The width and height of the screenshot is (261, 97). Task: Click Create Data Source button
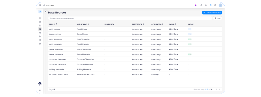coord(212,13)
